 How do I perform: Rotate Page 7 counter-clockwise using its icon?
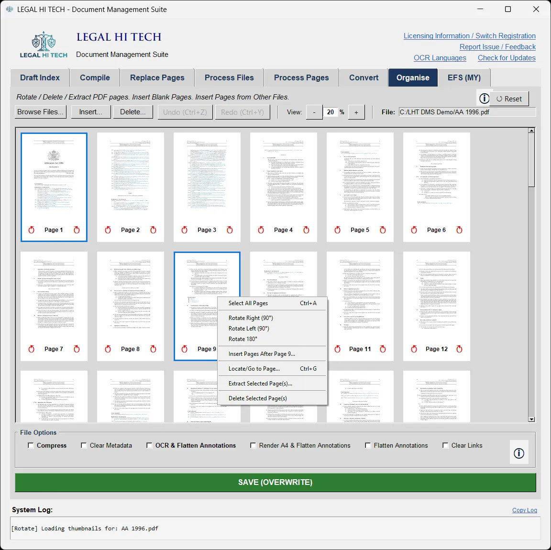[31, 349]
